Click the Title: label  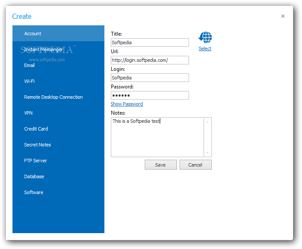click(x=116, y=34)
